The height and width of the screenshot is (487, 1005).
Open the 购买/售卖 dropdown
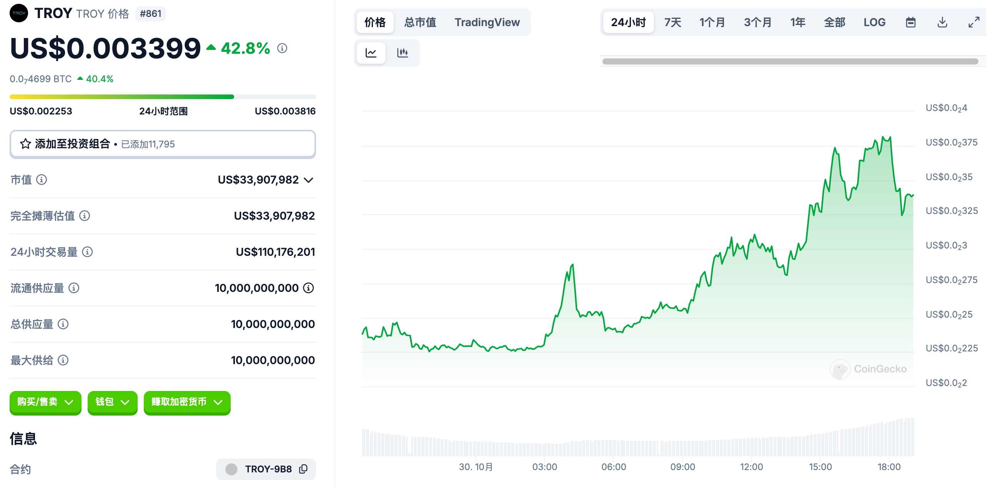pyautogui.click(x=45, y=402)
